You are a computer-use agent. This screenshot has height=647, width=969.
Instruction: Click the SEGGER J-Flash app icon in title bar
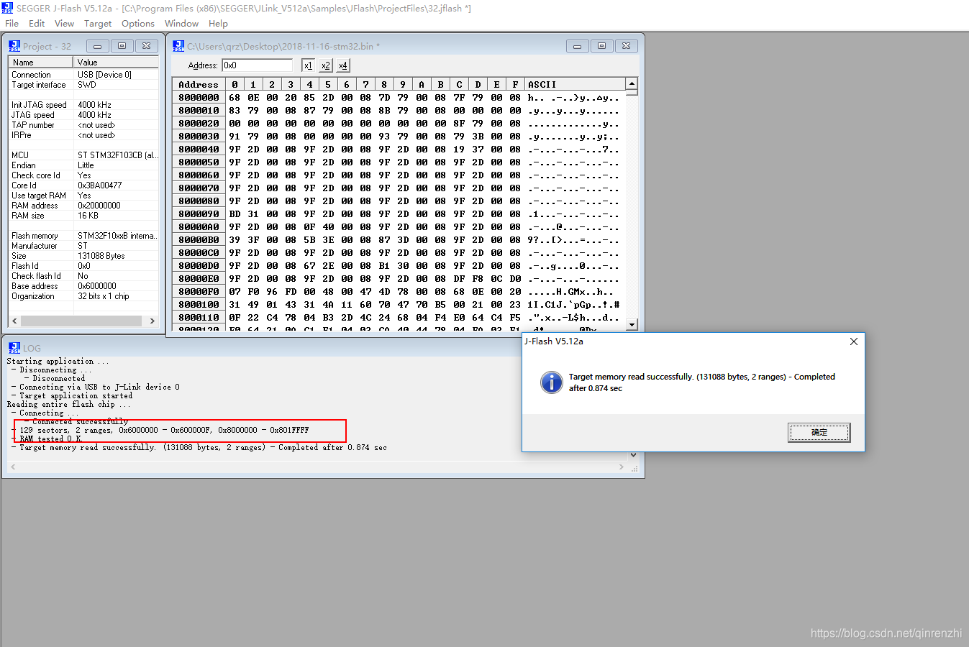7,8
